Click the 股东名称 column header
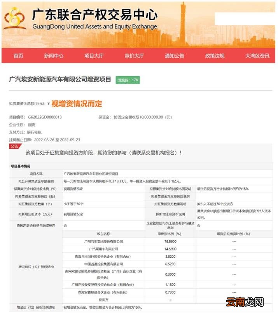Screen dimensions: 278x313 [103, 234]
